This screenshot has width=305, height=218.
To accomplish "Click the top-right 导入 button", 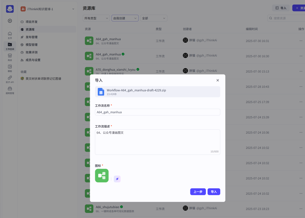I will (x=281, y=8).
